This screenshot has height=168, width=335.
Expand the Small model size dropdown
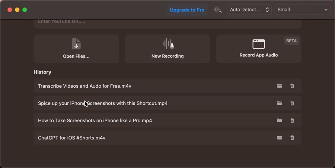pos(302,10)
